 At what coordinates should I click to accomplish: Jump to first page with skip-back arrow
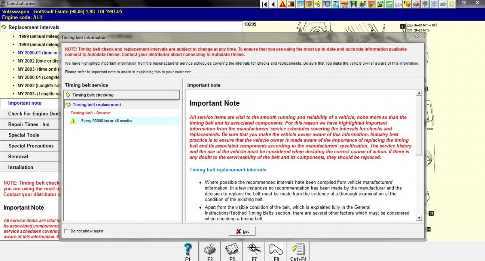pyautogui.click(x=264, y=4)
